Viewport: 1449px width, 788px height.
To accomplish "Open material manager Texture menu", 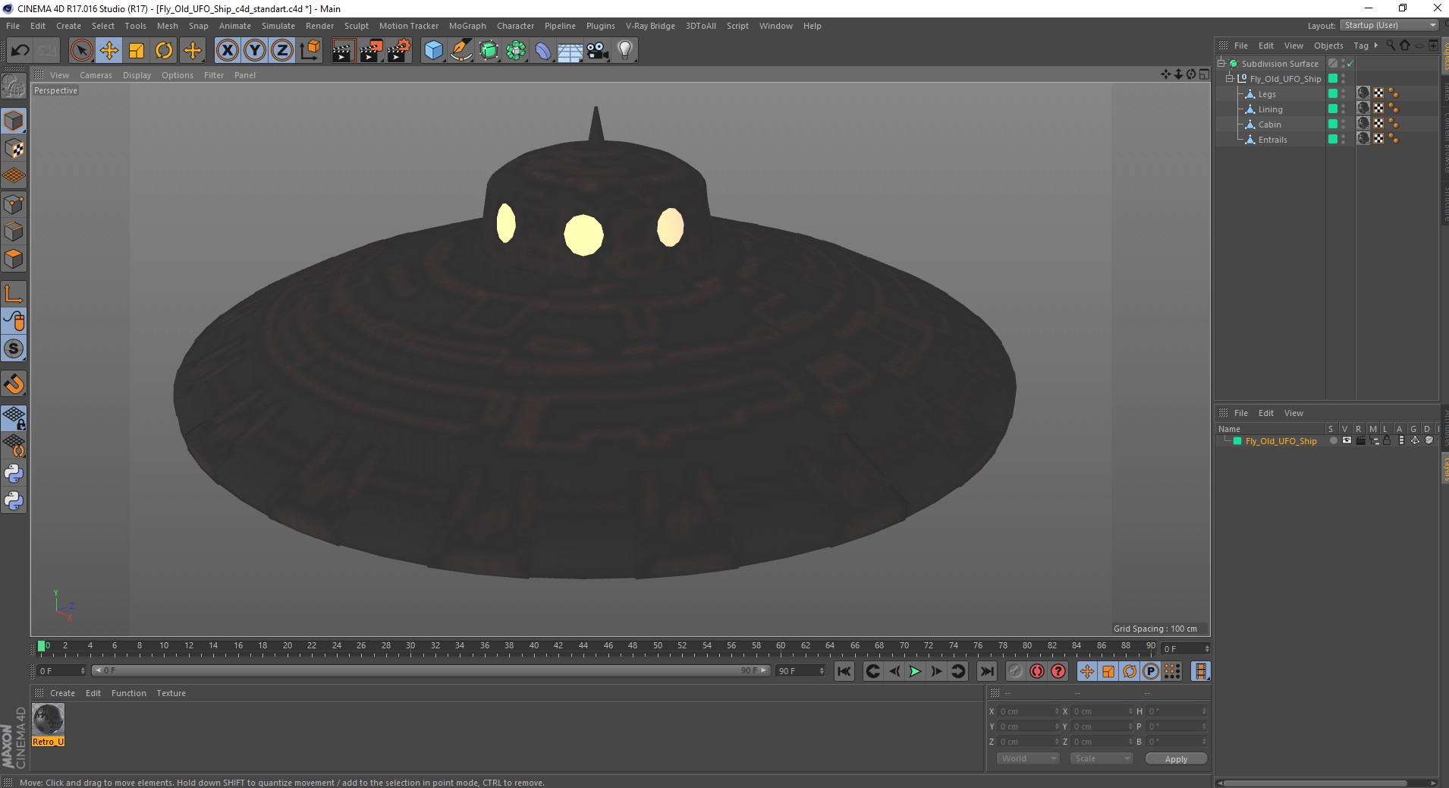I will point(171,693).
